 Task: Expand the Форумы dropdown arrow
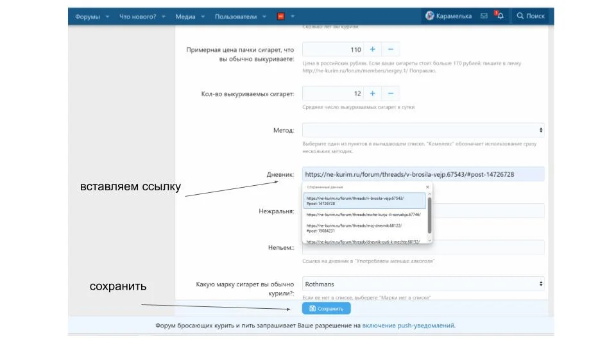pos(107,17)
